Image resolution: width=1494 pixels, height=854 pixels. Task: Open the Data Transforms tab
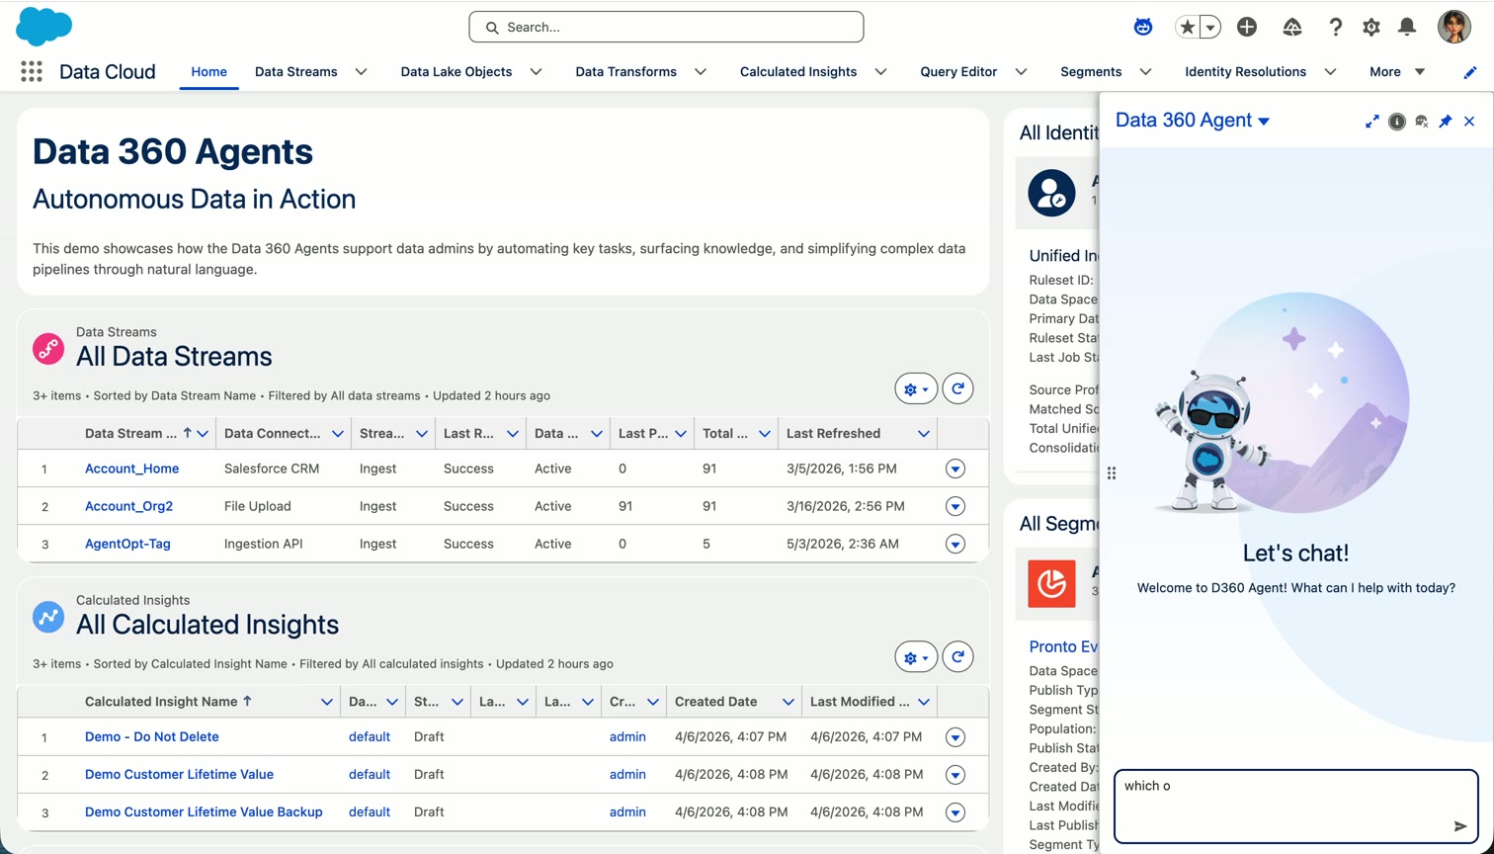[625, 72]
